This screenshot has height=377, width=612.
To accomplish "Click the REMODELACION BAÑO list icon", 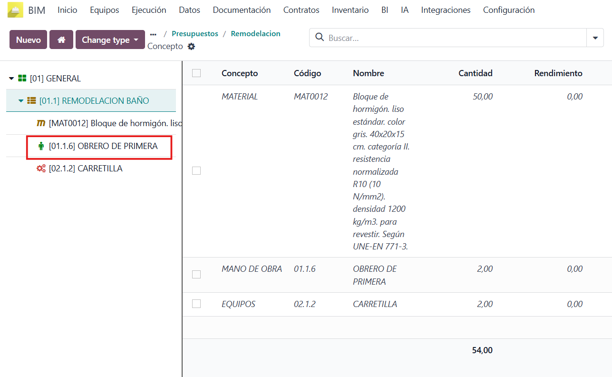I will (32, 101).
